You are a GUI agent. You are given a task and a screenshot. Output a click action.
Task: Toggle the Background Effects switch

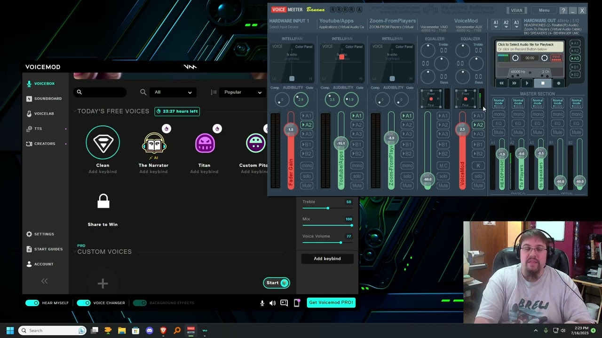tap(140, 303)
